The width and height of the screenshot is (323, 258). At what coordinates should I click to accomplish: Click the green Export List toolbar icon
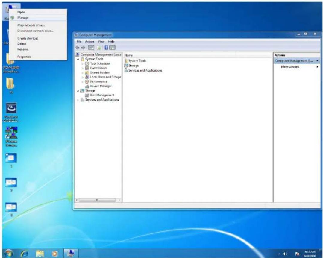[x=99, y=48]
